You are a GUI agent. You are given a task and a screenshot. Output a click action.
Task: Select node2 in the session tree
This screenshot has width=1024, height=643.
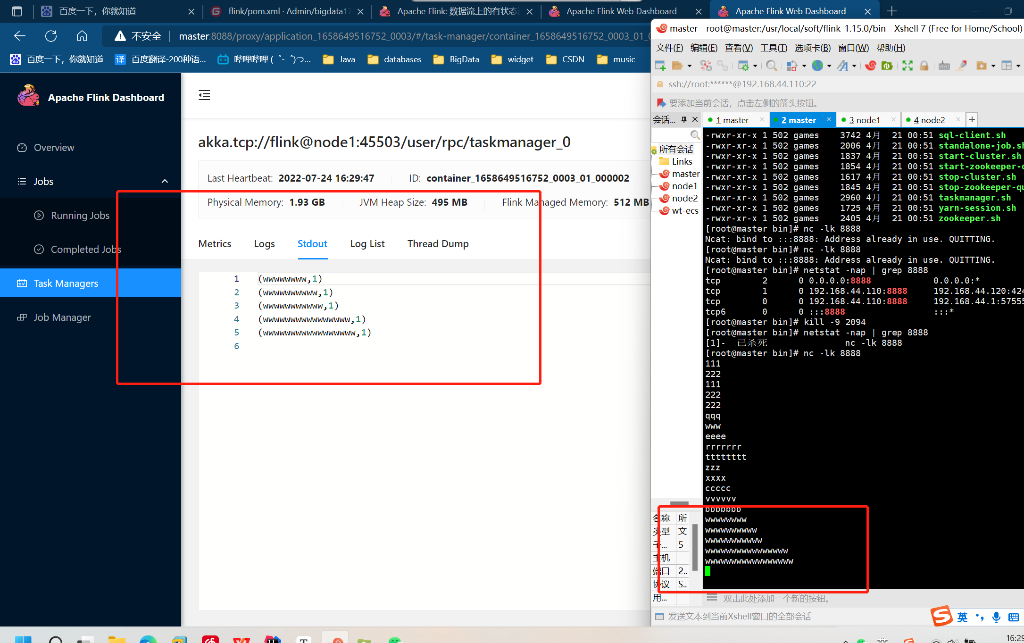point(684,198)
